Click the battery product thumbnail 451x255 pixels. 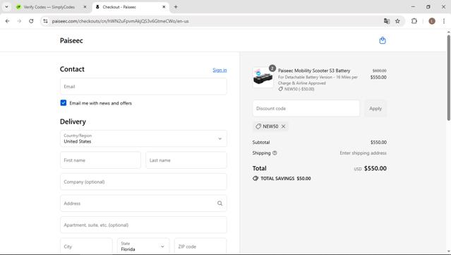[x=263, y=78]
